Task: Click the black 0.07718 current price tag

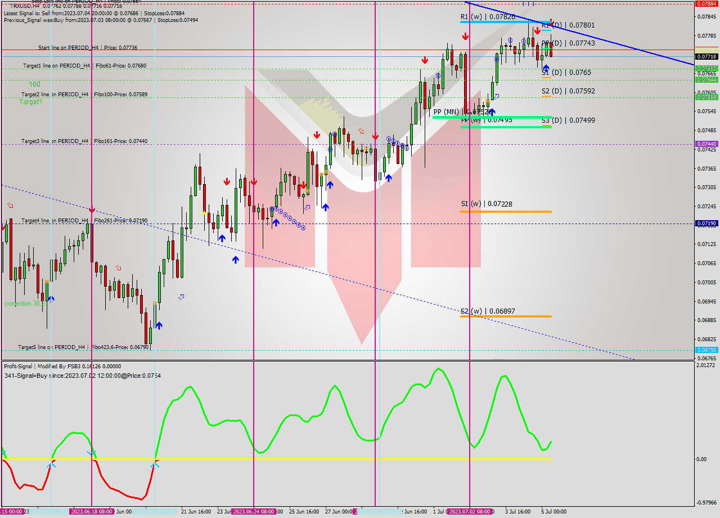Action: [x=706, y=57]
